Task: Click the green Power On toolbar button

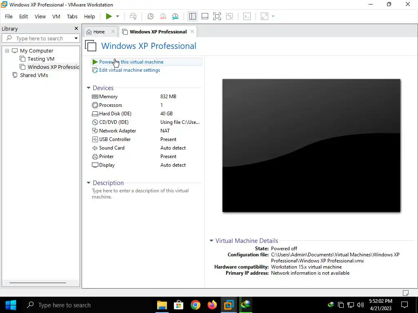Action: (109, 16)
